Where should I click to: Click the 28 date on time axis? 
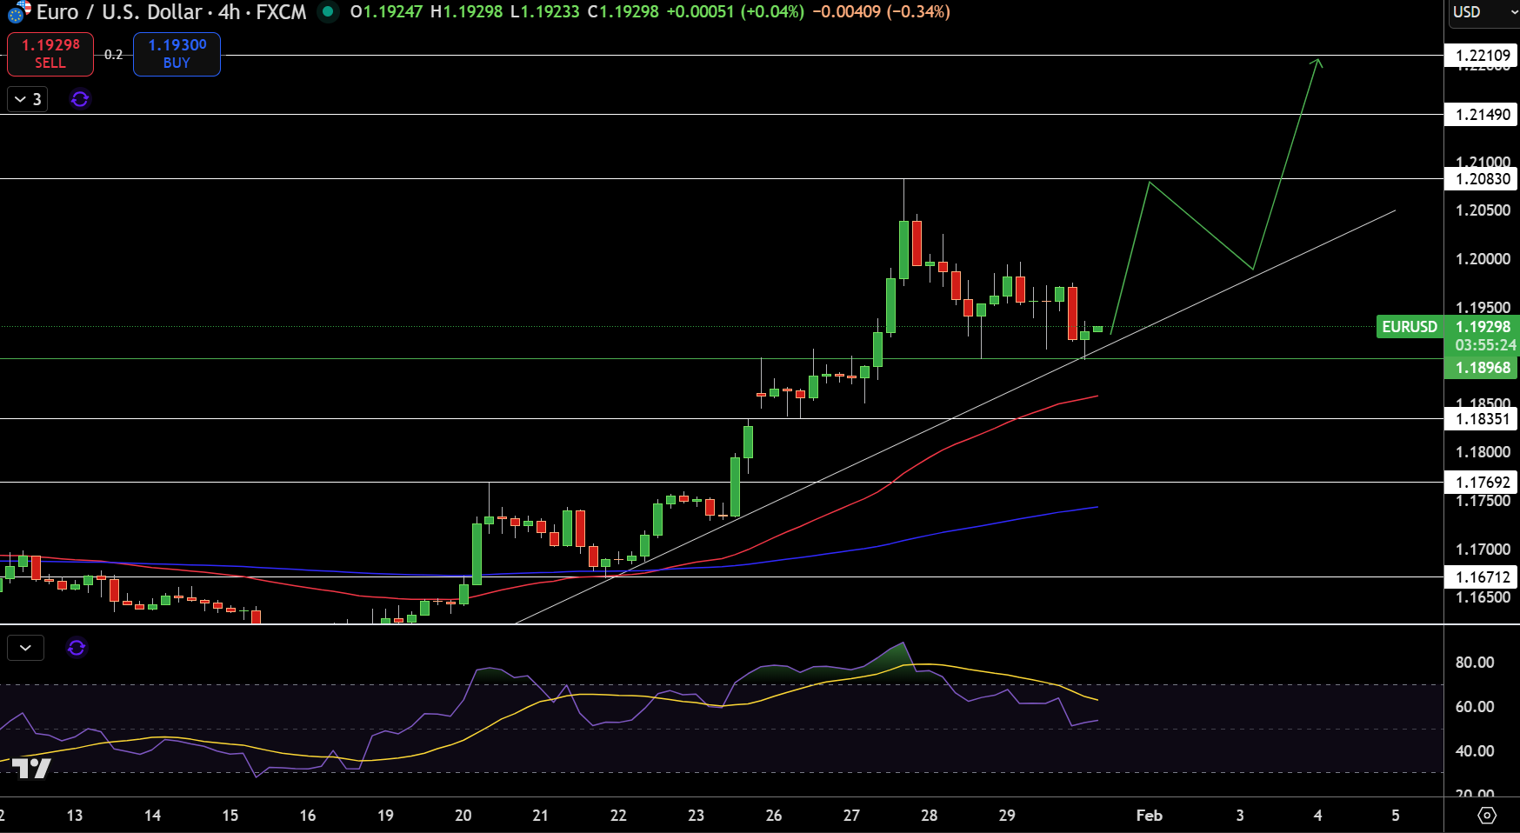point(930,816)
